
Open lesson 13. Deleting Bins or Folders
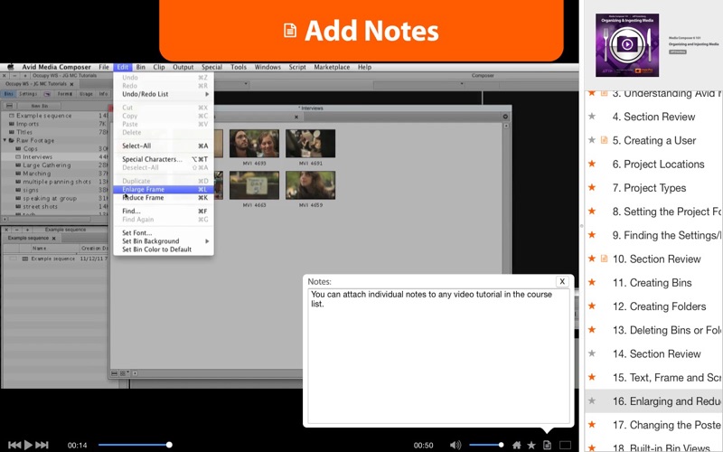pyautogui.click(x=667, y=330)
